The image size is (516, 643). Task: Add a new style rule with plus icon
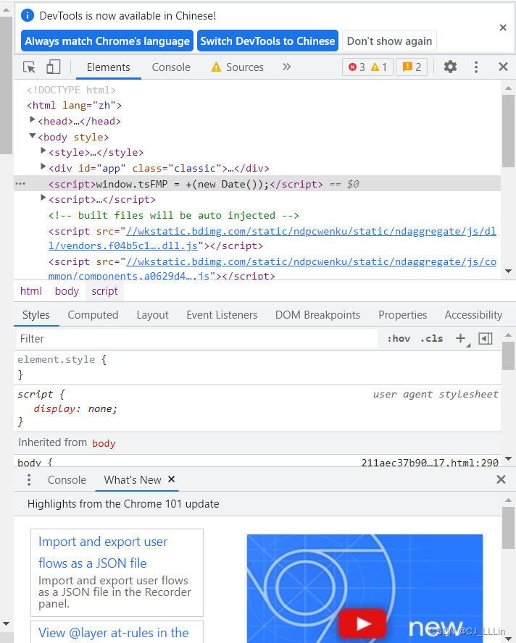[461, 338]
